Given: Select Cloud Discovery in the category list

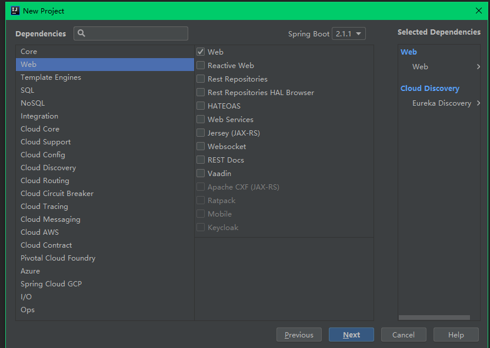Looking at the screenshot, I should tap(105, 167).
